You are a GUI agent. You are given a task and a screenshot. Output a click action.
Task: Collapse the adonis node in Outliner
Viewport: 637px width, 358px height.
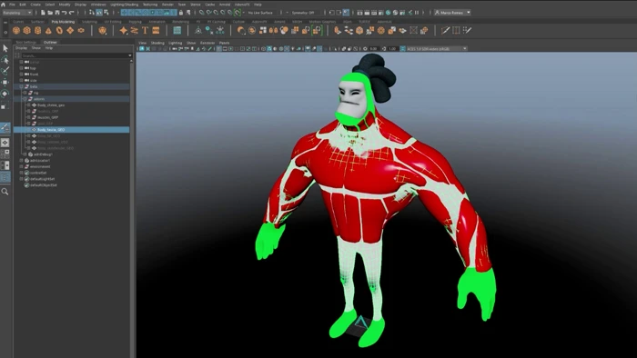pyautogui.click(x=25, y=99)
